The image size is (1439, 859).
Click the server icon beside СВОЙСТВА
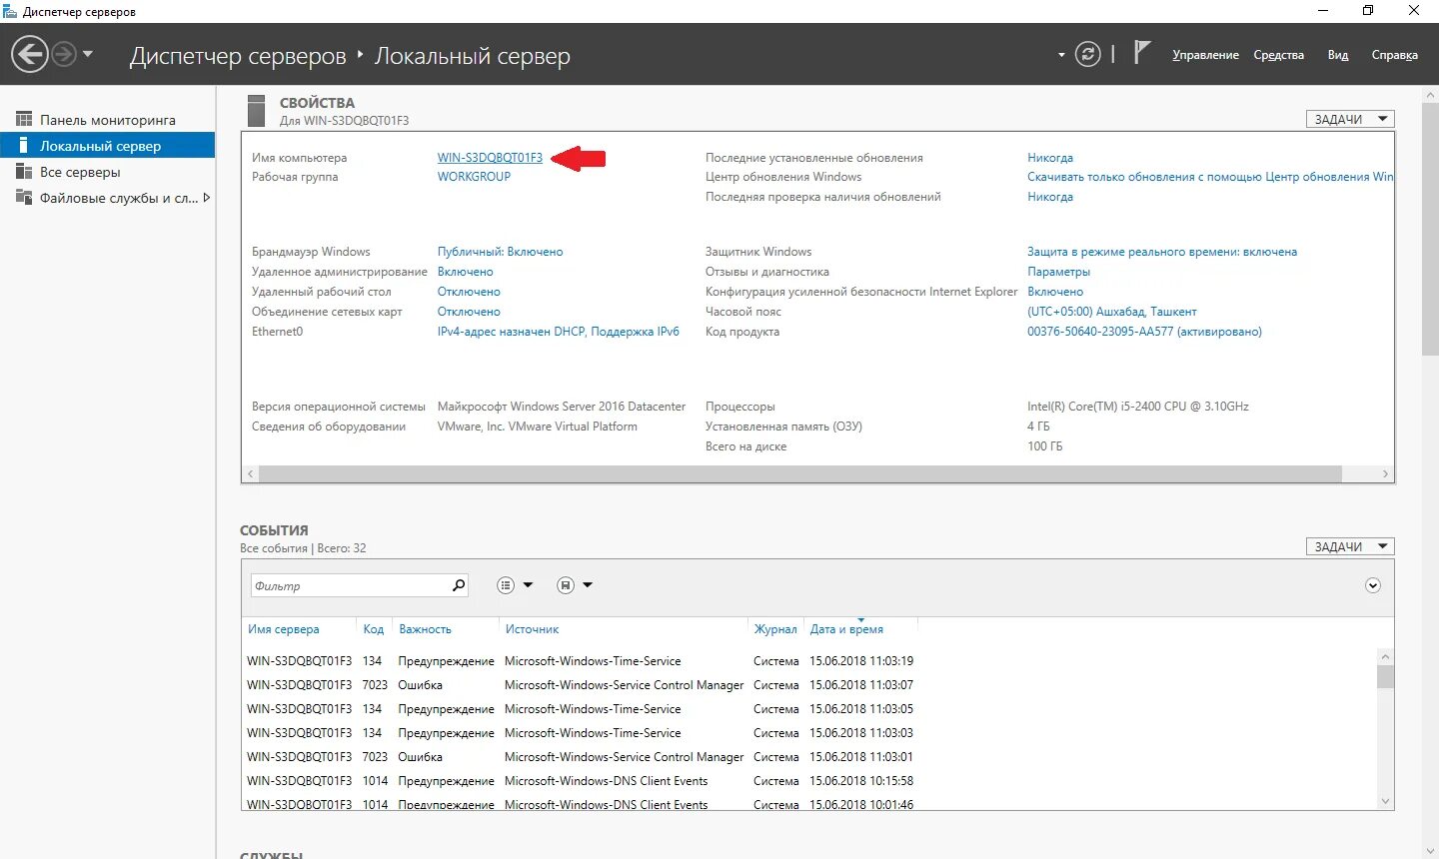pos(257,110)
